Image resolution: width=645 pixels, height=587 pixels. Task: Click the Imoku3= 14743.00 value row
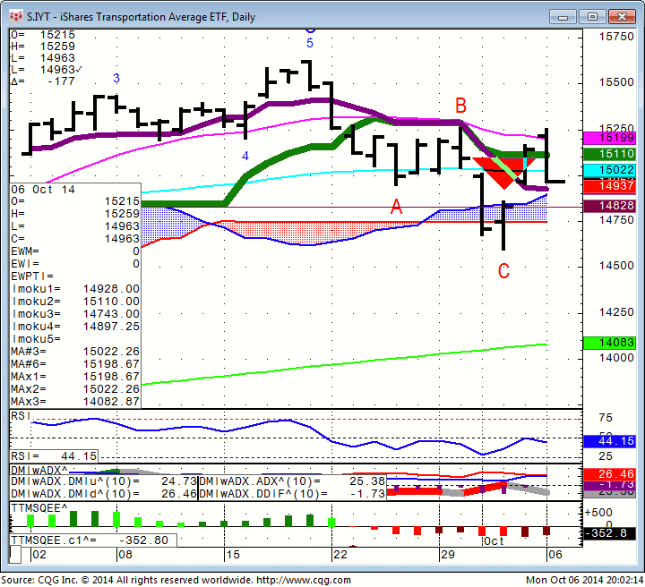[x=75, y=314]
